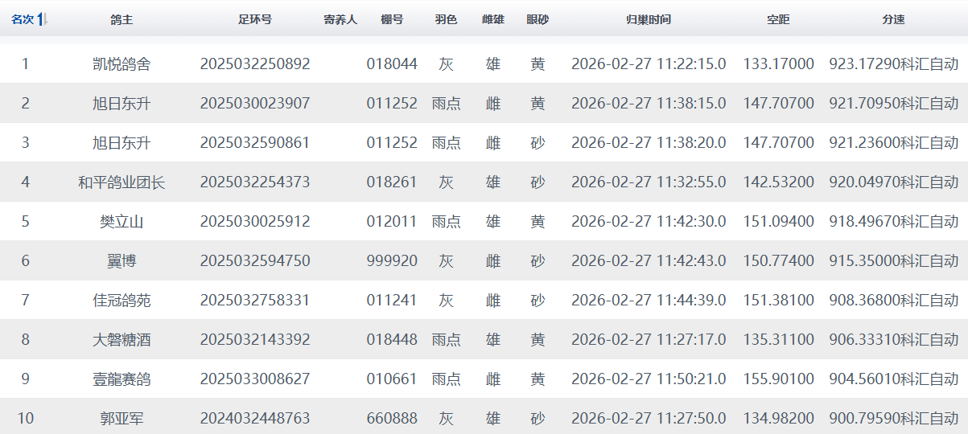This screenshot has height=434, width=968.
Task: Select the 空距 column header
Action: (778, 19)
